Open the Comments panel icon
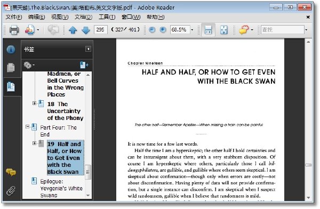 (x=11, y=172)
